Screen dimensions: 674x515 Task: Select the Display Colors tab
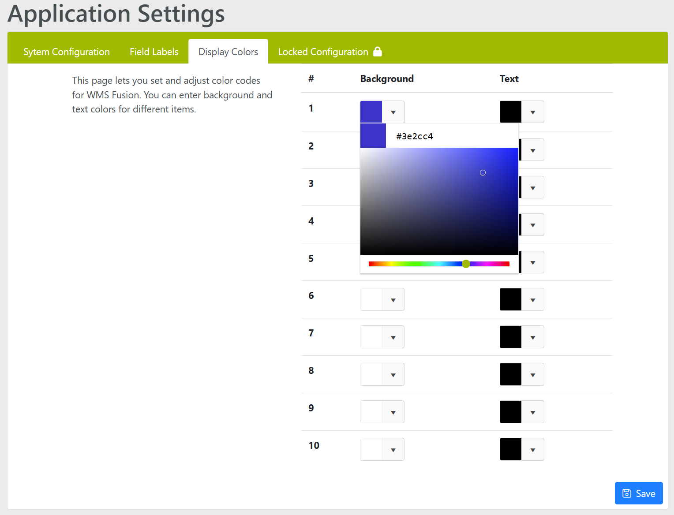pos(228,52)
